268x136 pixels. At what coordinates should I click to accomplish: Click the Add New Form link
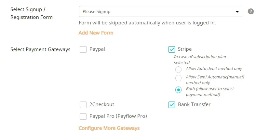click(96, 33)
